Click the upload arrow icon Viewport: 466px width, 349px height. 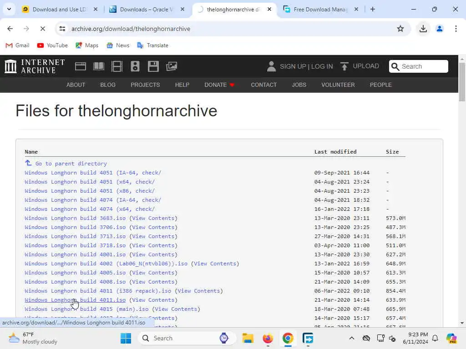point(344,66)
